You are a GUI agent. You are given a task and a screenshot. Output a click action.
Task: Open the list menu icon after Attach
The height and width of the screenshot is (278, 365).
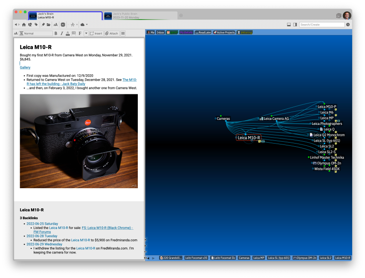tap(123, 33)
